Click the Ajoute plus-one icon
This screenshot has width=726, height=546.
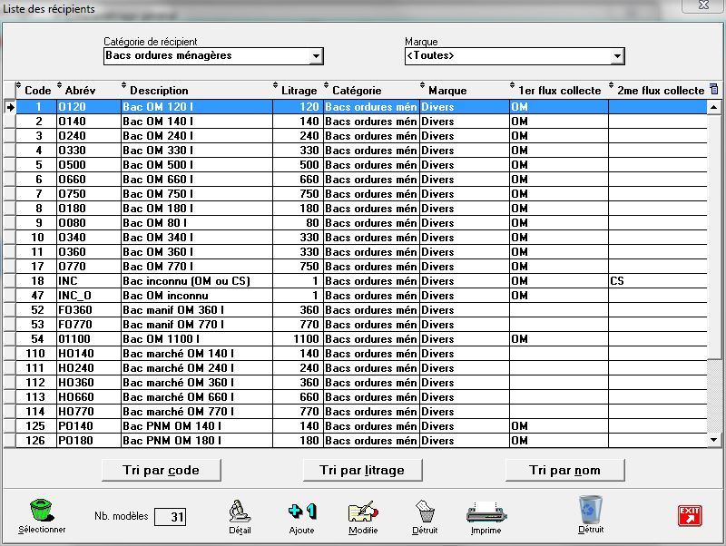click(301, 511)
